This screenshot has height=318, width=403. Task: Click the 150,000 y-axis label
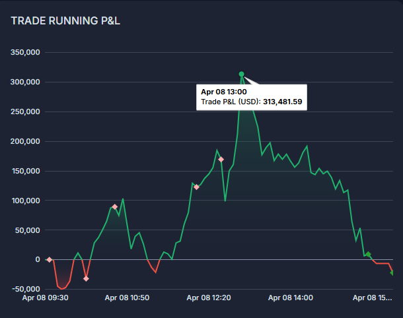tap(26, 171)
